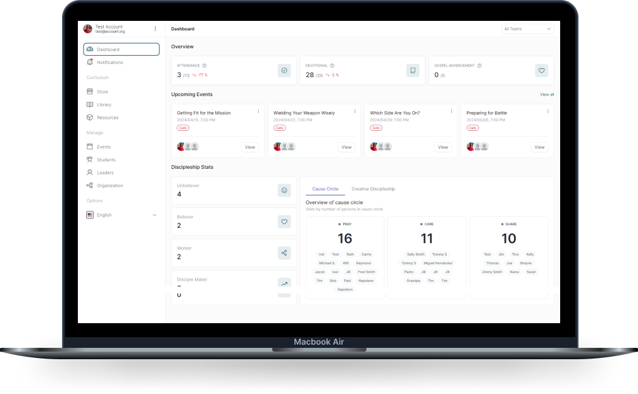Click the Gospel Advancement heart icon
This screenshot has width=638, height=394.
point(542,71)
